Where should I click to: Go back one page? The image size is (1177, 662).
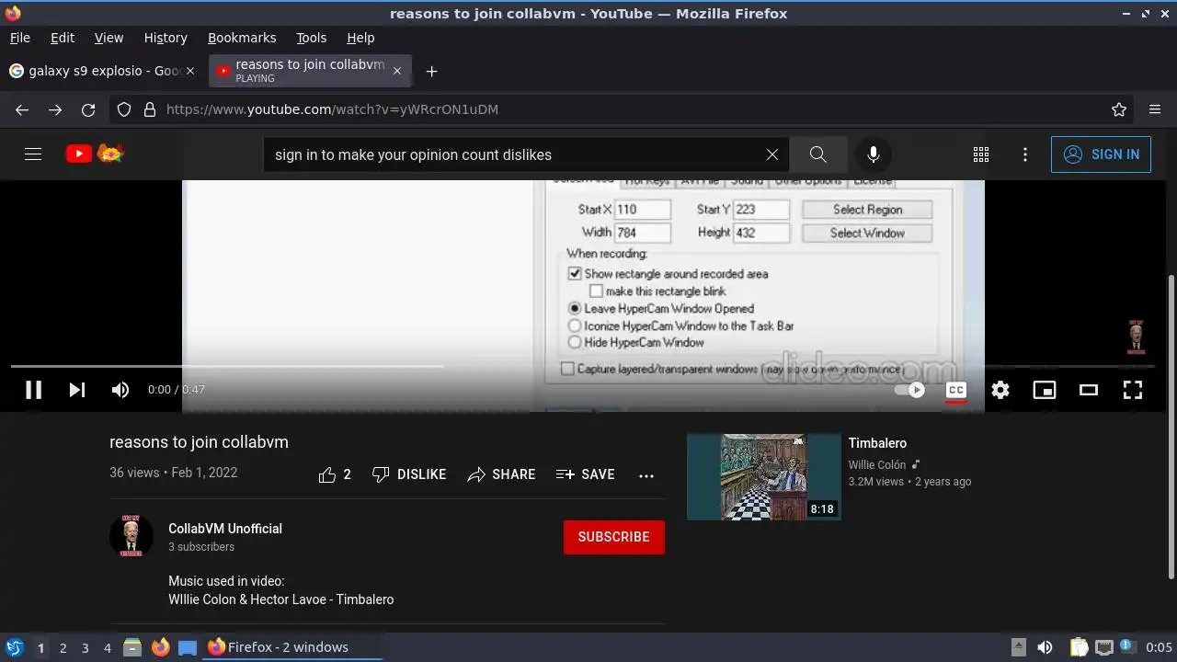pos(22,109)
